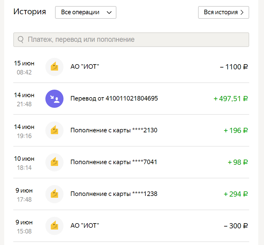
Task: Open АО "ИОТ" payment from 9 июн
Action: (85, 226)
